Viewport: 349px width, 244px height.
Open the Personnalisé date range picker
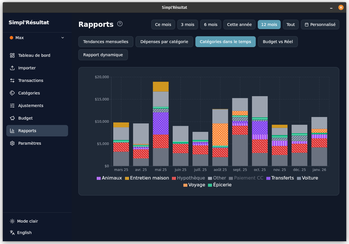320,25
